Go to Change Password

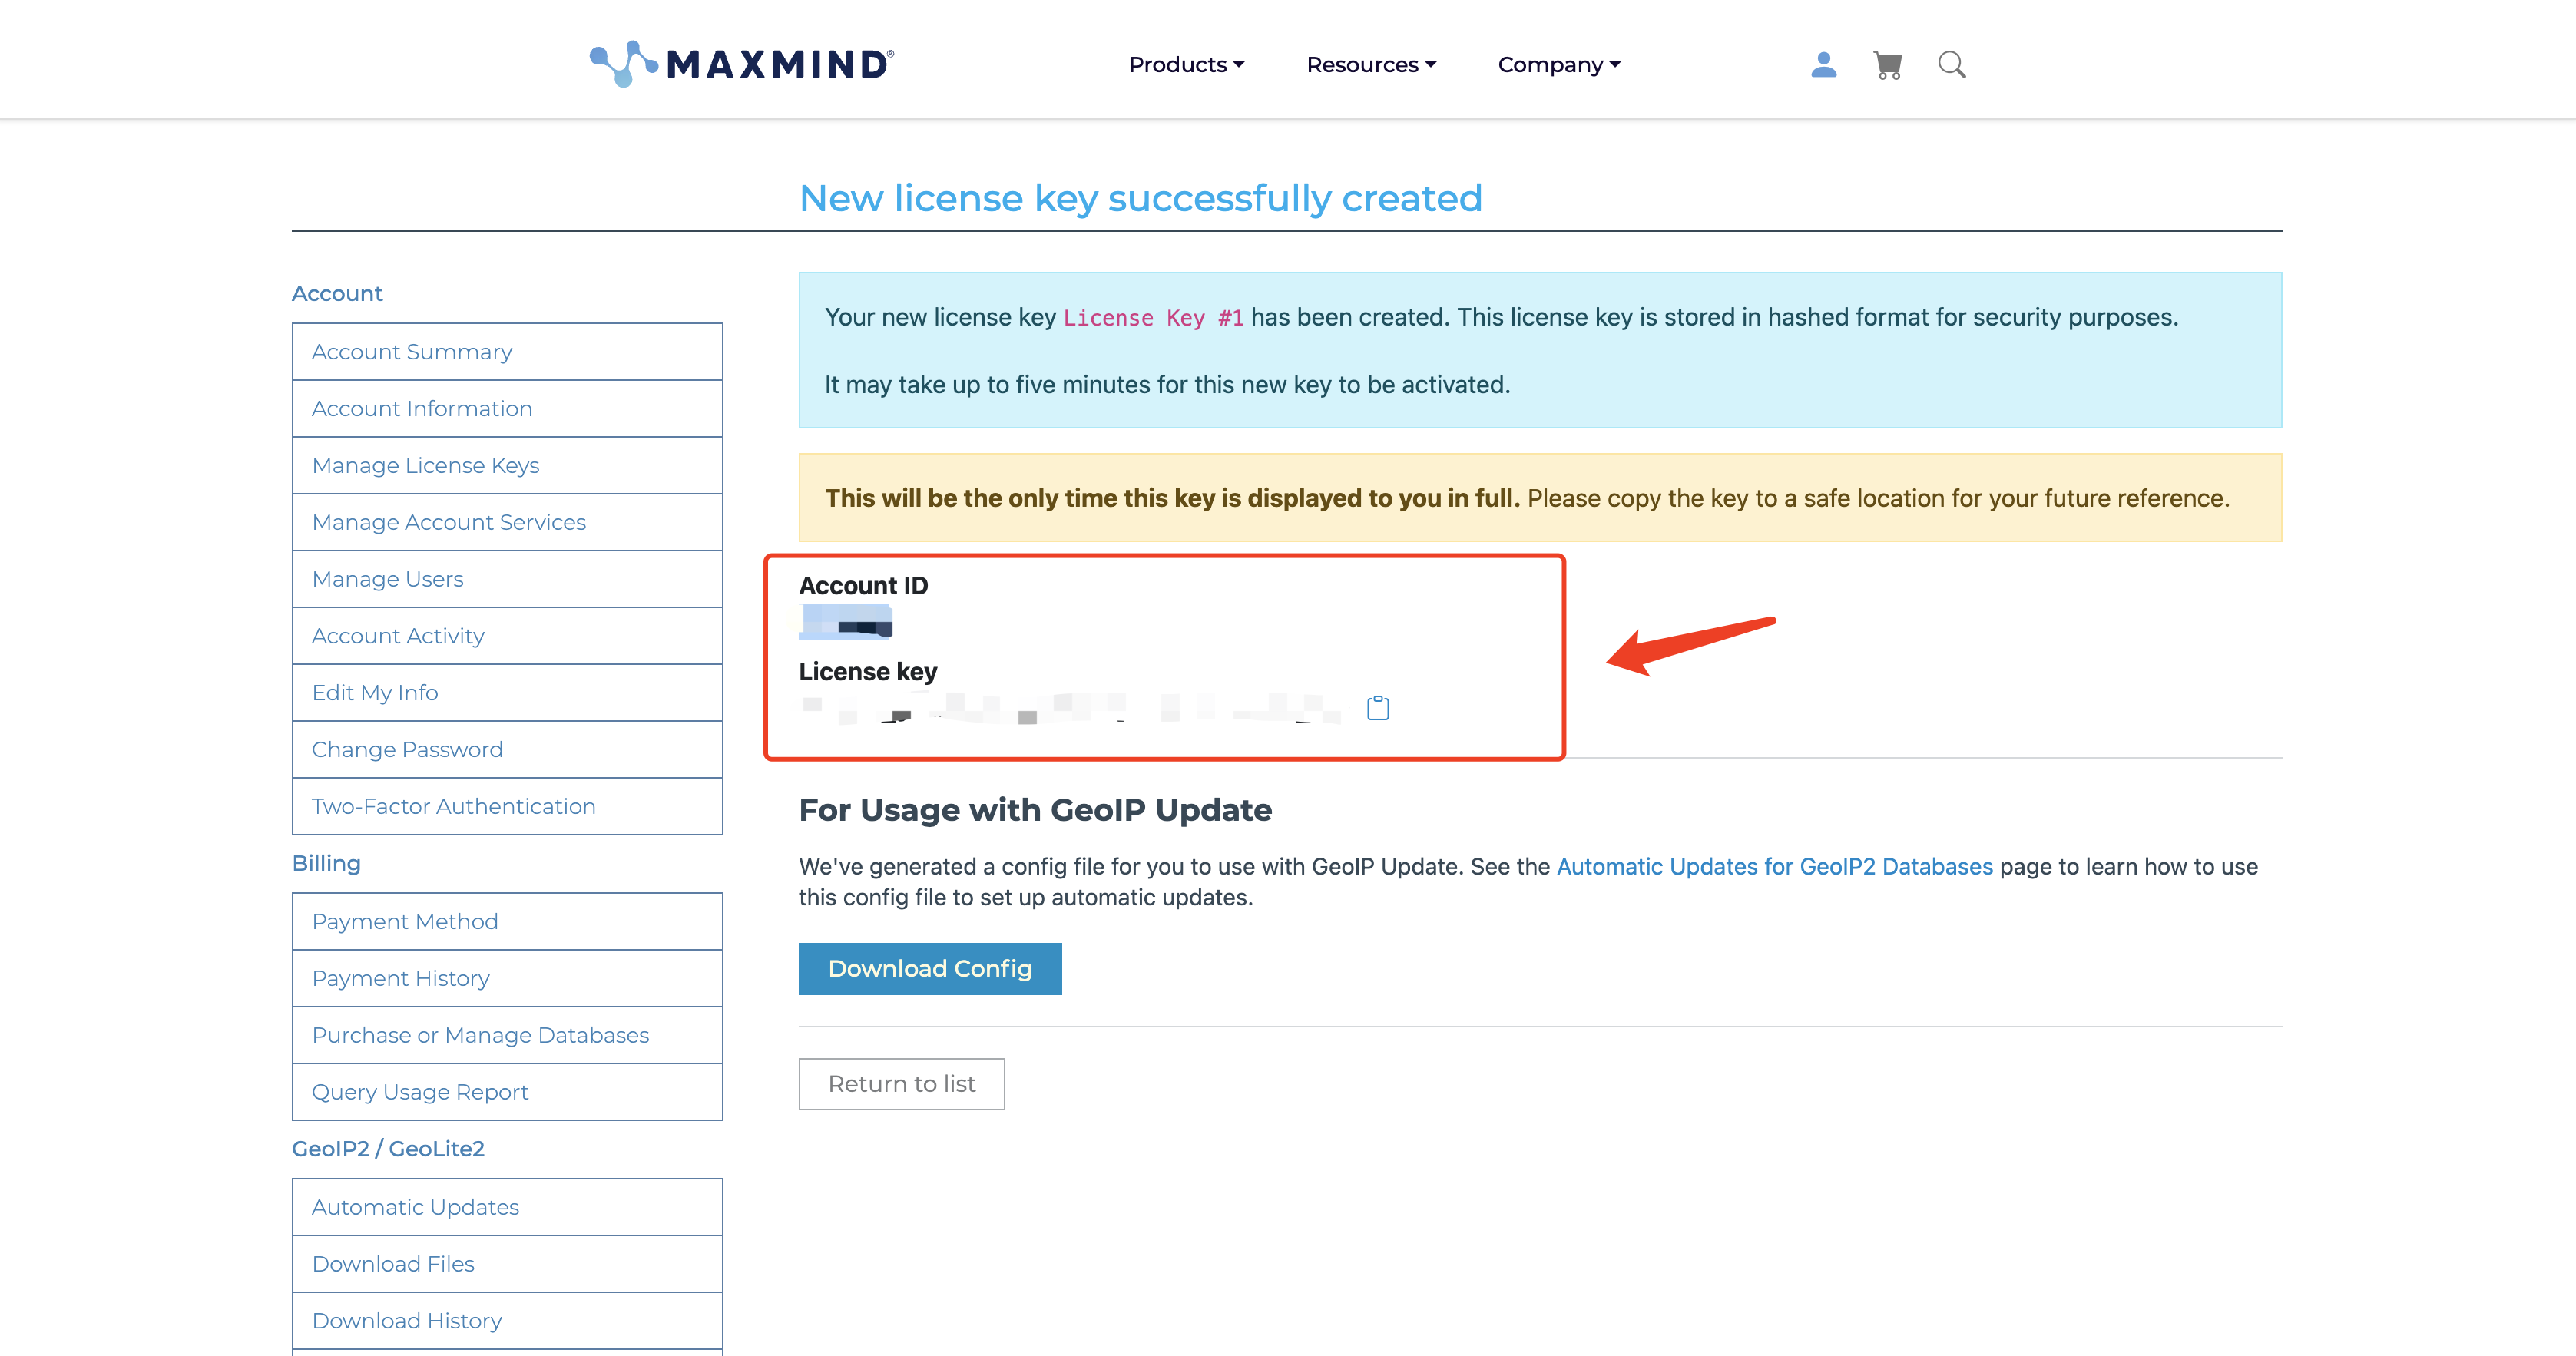point(507,750)
